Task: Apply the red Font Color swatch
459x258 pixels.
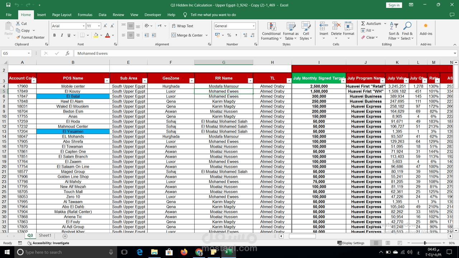Action: pos(108,35)
